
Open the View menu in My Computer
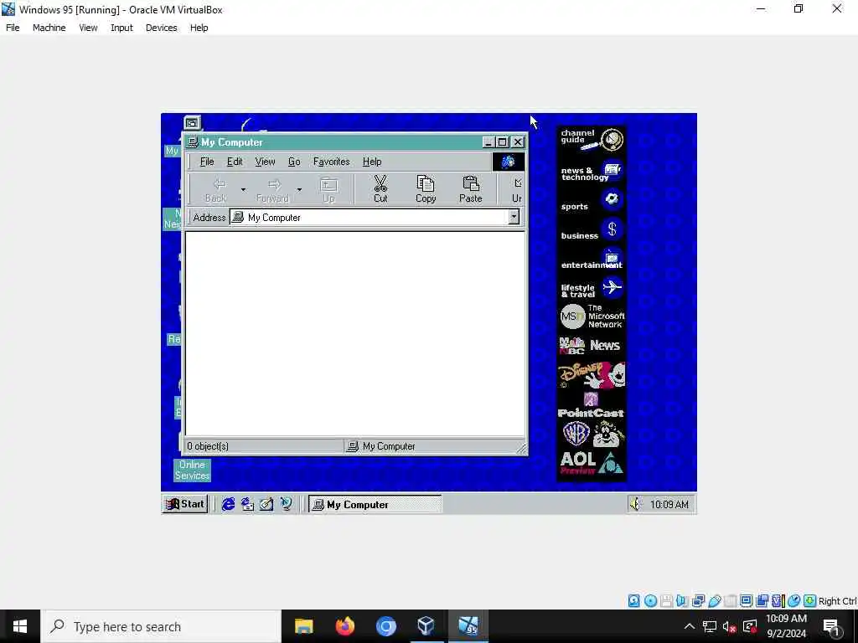(x=265, y=162)
